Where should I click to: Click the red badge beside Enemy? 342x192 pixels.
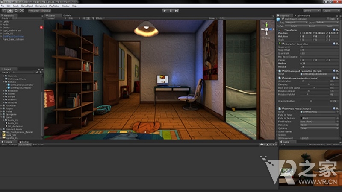41,27
